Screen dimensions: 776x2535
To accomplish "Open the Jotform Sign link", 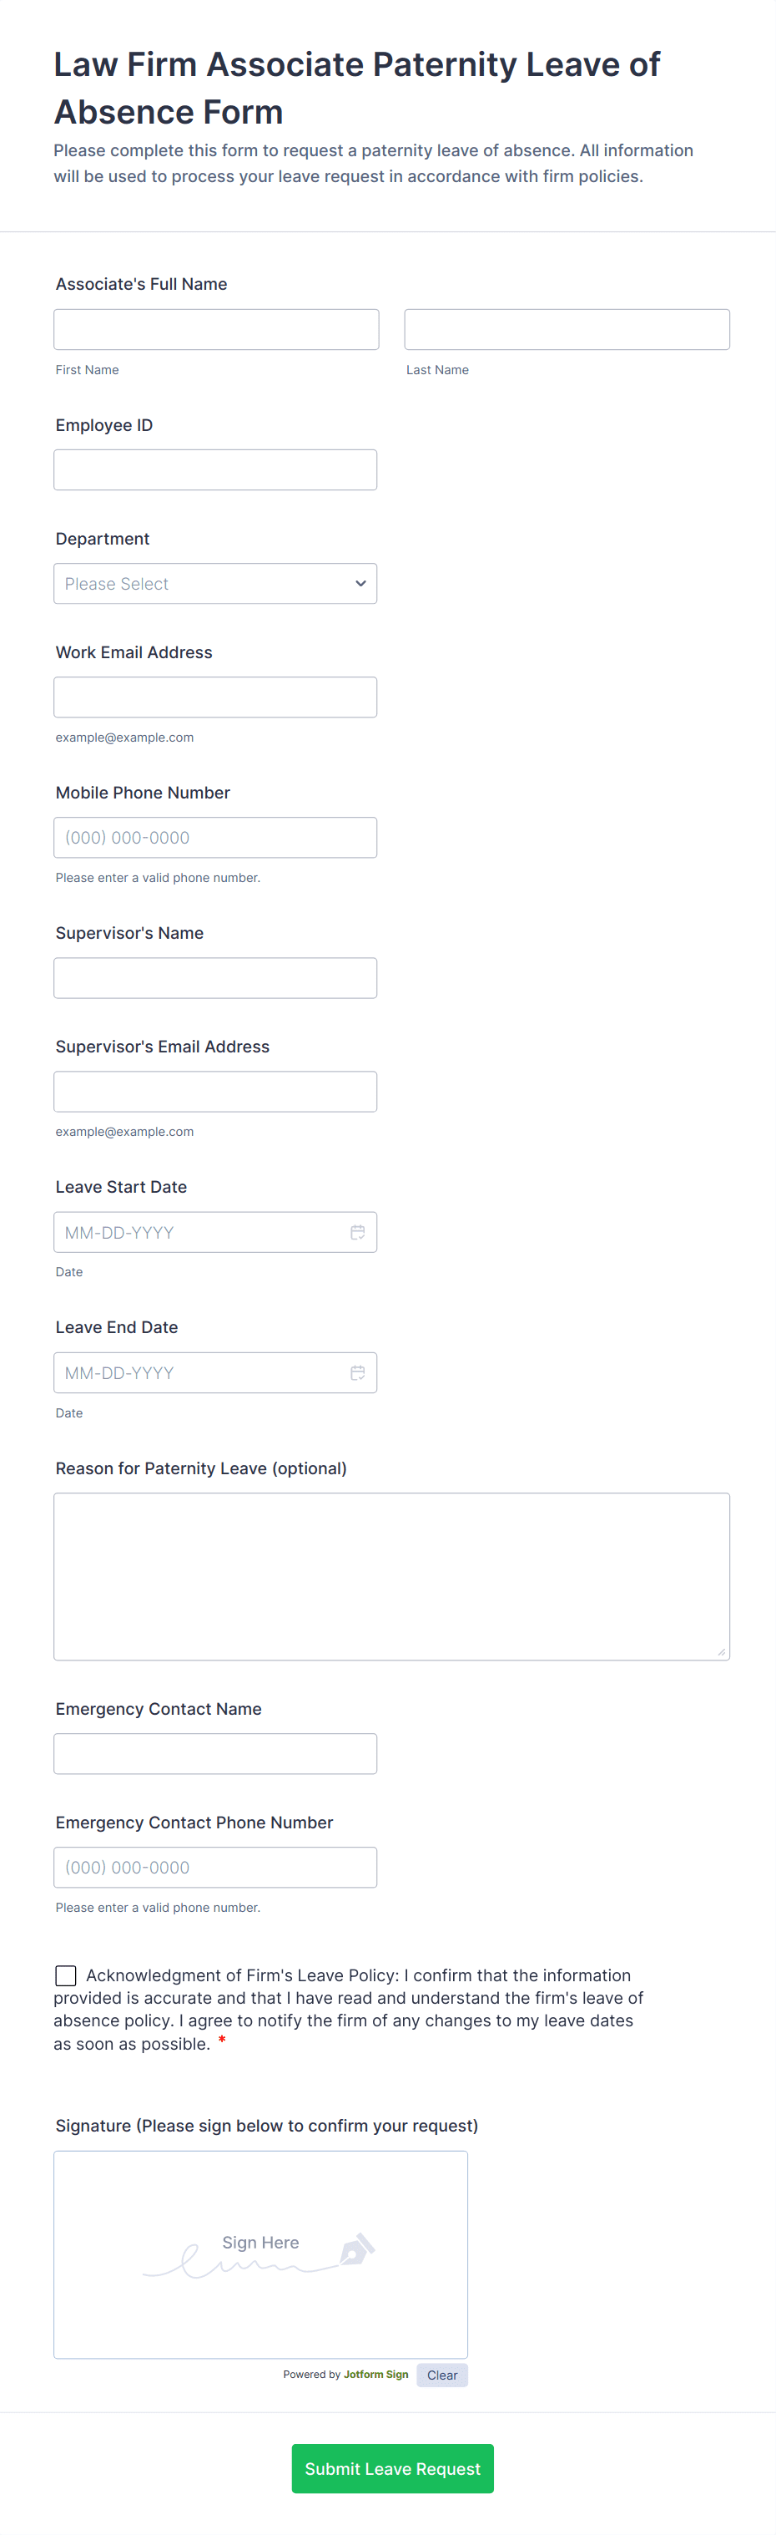I will (375, 2375).
